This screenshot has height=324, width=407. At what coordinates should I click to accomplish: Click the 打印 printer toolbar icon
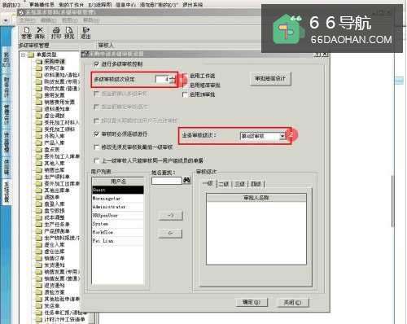56,33
